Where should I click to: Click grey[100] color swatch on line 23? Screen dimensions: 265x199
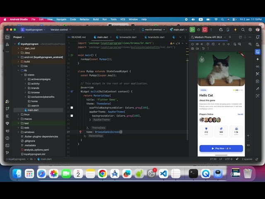72,116
